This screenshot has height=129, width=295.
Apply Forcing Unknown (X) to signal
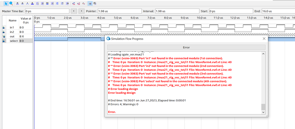click(17, 4)
